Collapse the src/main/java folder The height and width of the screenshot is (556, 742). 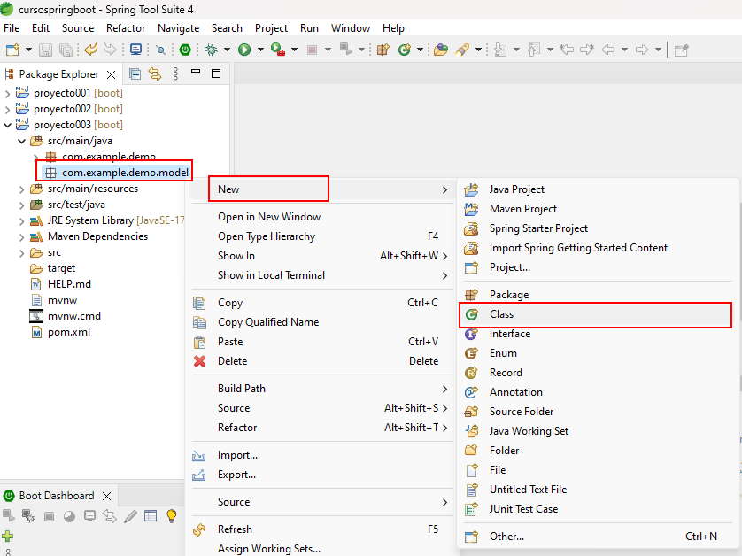tap(21, 141)
